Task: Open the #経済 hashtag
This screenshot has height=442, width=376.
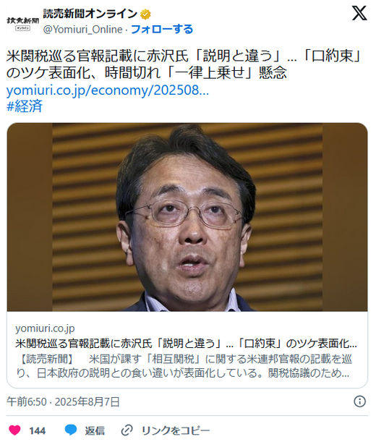Action: (25, 106)
